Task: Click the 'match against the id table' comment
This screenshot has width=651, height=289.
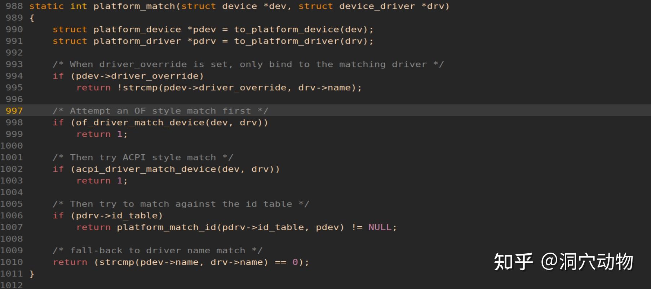Action: (x=181, y=204)
